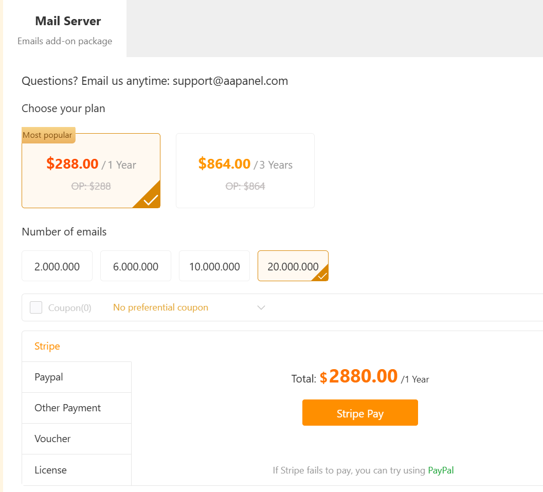
Task: Choose 10.000.000 emails option
Action: [214, 266]
